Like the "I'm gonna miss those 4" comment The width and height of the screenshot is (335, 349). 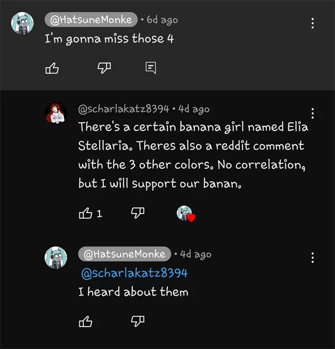(52, 68)
